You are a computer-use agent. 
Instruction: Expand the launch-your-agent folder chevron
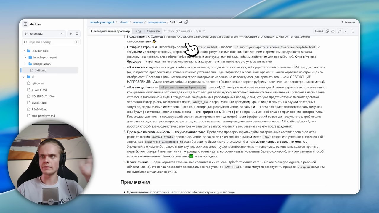(x=25, y=57)
